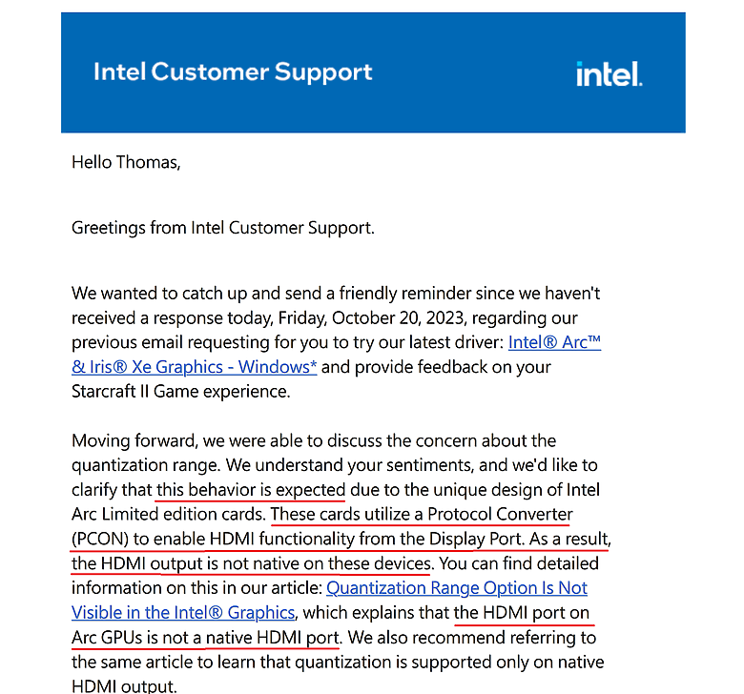Image resolution: width=744 pixels, height=694 pixels.
Task: Open the "& Iris® Xe Graphics - Windows*" link
Action: click(194, 367)
